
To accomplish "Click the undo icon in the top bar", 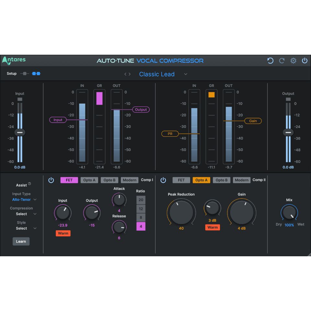I will coord(270,61).
